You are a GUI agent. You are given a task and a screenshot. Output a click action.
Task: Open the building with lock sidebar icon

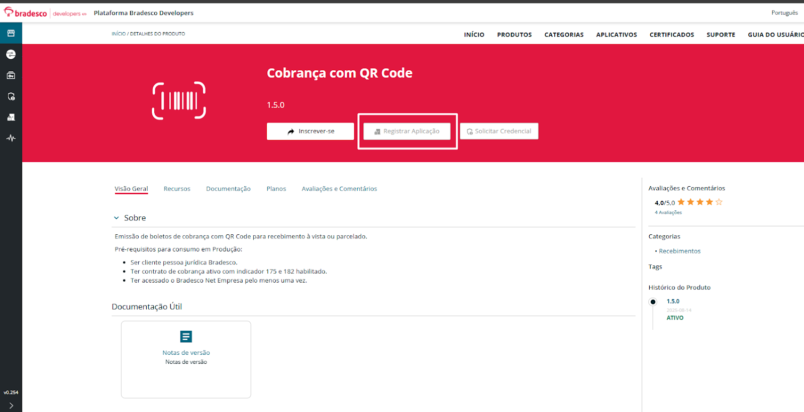point(11,117)
